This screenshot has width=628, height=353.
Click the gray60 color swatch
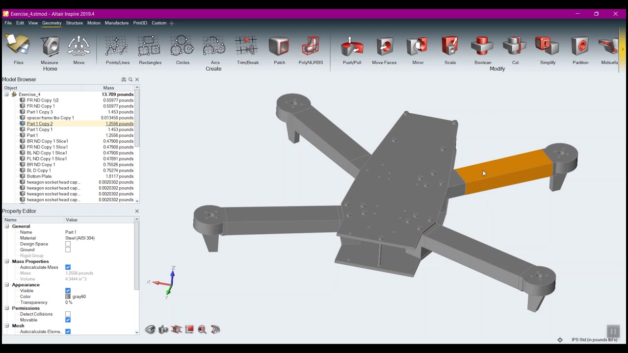[x=68, y=297]
